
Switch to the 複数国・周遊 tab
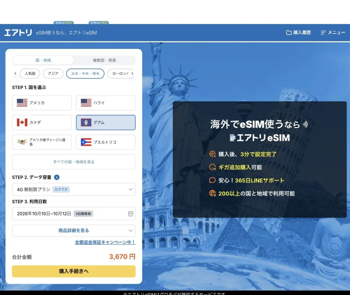click(x=105, y=60)
